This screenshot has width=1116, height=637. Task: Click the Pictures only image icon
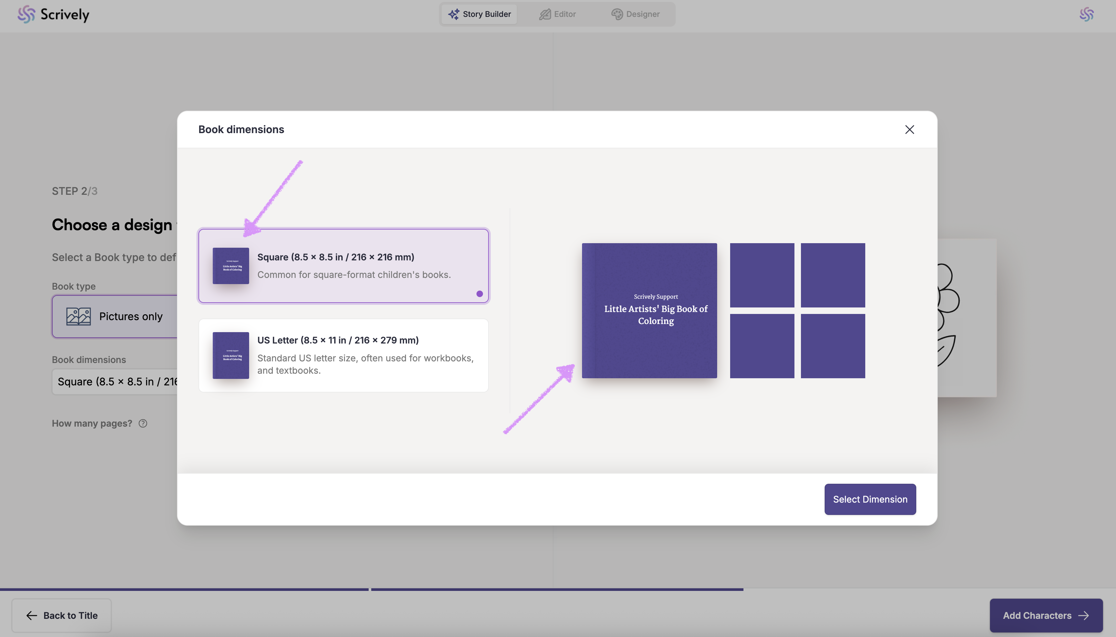point(78,316)
